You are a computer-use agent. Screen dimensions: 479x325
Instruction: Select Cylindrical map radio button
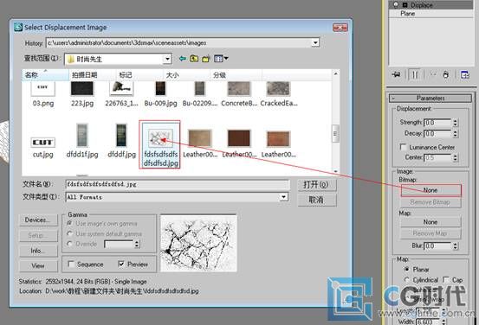[406, 279]
